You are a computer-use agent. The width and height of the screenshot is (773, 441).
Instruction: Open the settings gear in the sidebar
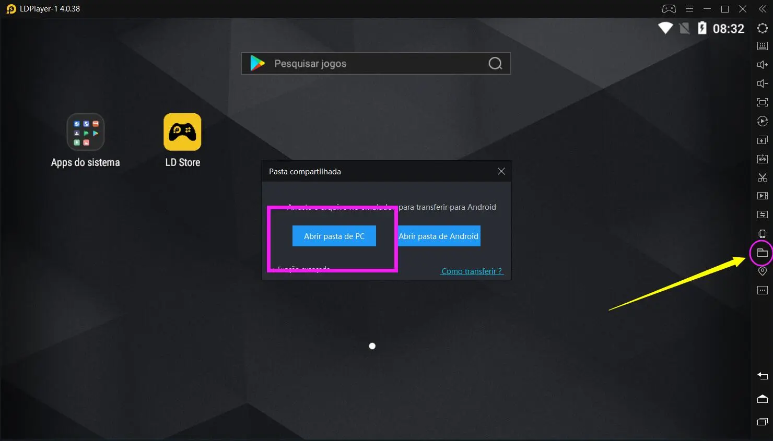[x=762, y=28]
